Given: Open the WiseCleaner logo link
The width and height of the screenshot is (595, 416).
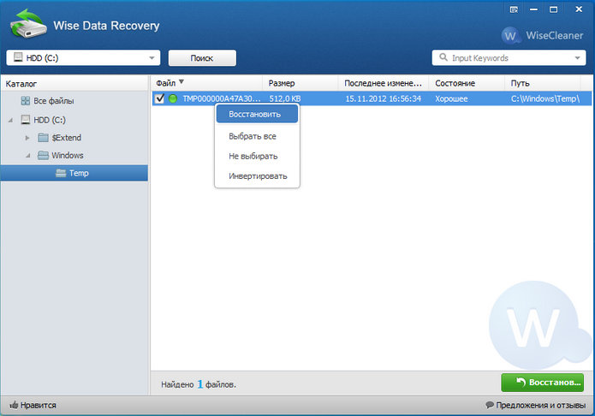Looking at the screenshot, I should pyautogui.click(x=542, y=36).
